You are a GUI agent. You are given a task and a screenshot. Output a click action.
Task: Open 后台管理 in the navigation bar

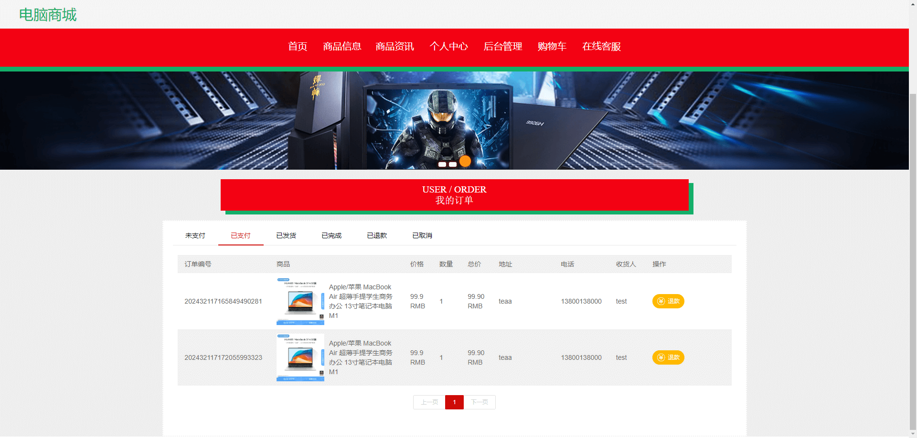pos(503,46)
